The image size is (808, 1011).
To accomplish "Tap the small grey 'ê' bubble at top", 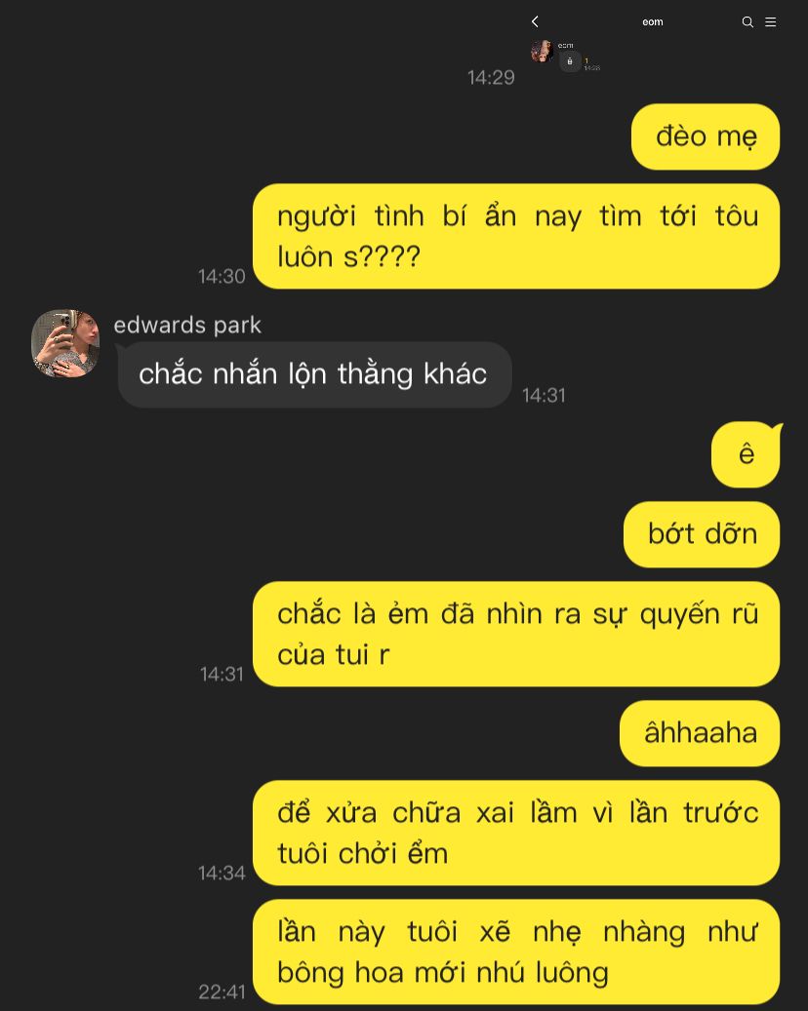I will pos(570,61).
